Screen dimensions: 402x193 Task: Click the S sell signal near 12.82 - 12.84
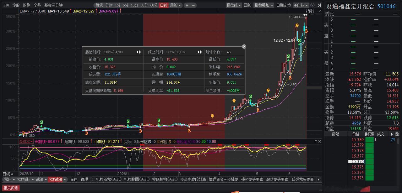pos(300,41)
